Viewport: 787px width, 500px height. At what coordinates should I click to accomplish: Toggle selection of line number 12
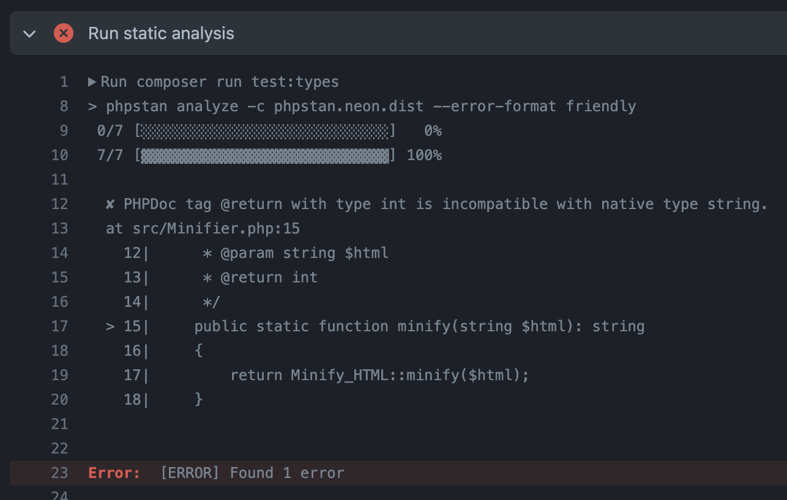59,204
